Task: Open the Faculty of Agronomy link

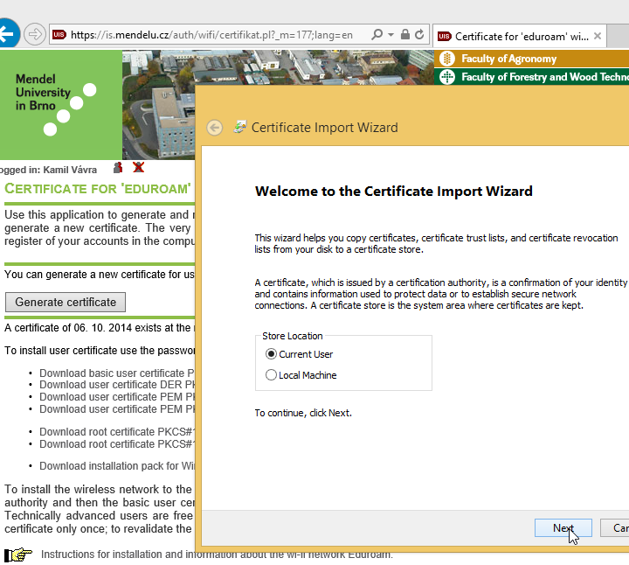Action: pyautogui.click(x=508, y=59)
